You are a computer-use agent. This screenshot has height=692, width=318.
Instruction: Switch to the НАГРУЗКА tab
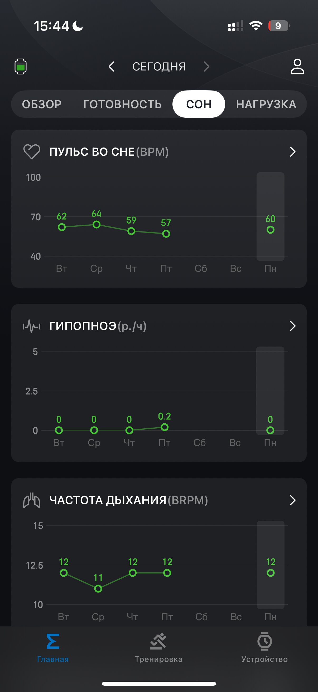click(266, 104)
